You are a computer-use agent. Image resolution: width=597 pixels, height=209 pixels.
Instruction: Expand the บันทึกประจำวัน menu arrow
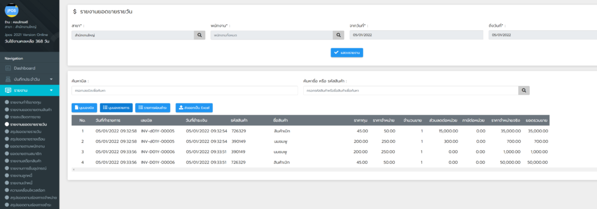51,80
